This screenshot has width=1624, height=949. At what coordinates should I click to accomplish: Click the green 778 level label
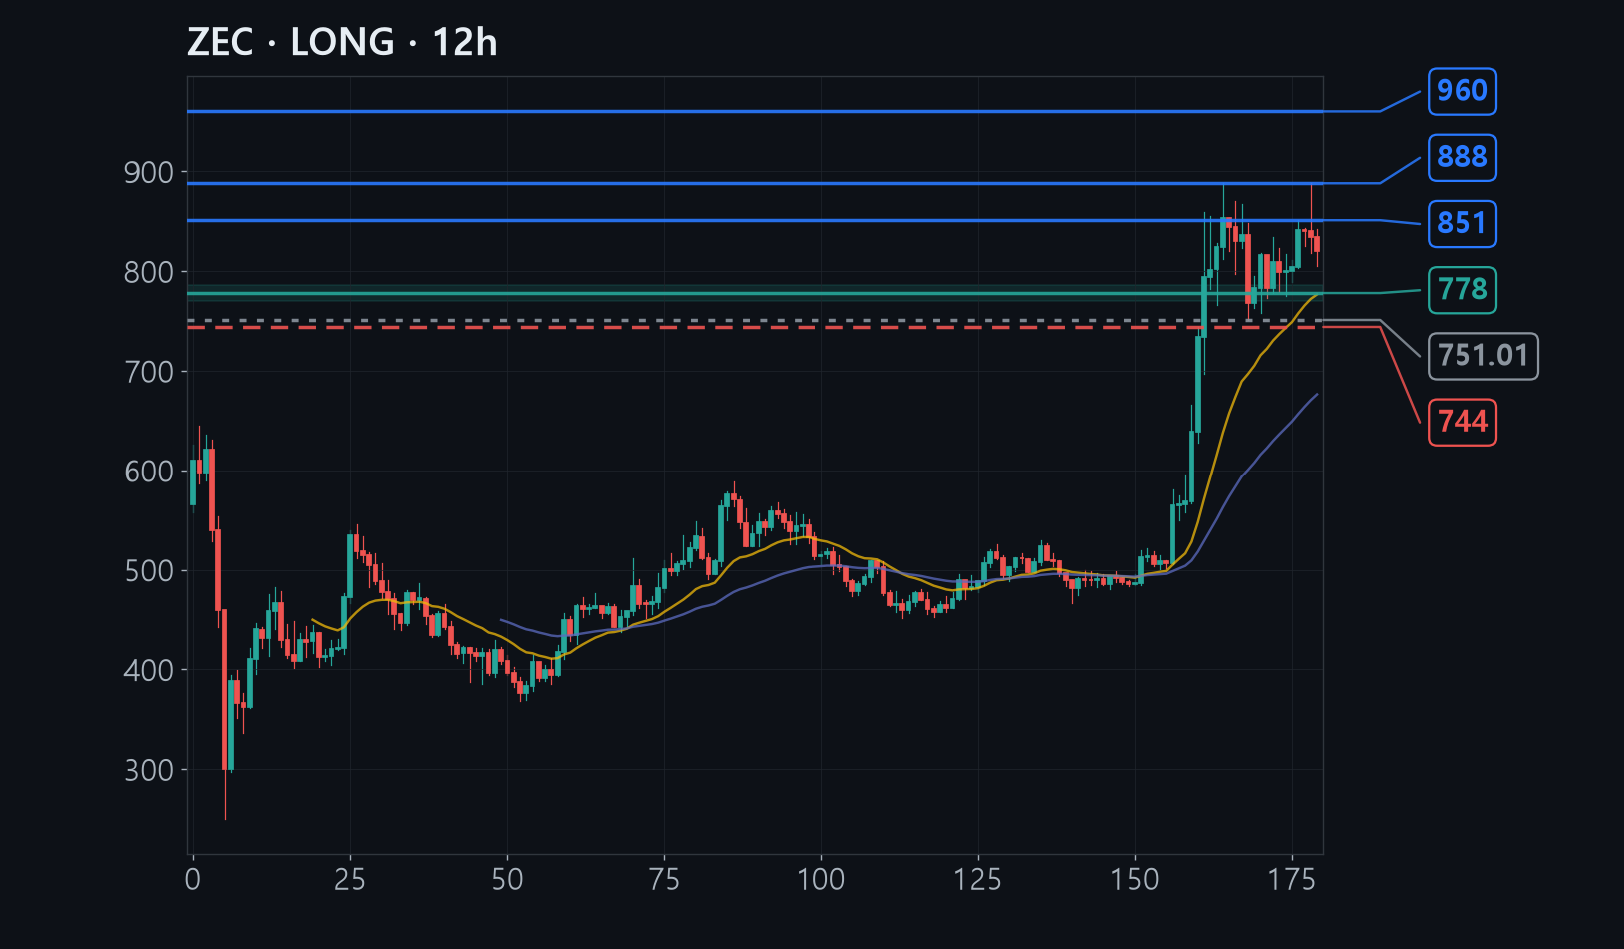[x=1462, y=290]
